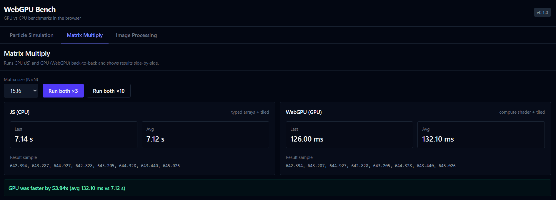Click the Matrix Multiply section heading
Screen dimensions: 556x200
[x=27, y=53]
